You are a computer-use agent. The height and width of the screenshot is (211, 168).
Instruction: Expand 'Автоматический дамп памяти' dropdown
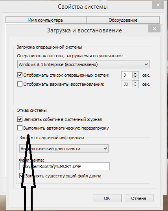[x=64, y=149]
